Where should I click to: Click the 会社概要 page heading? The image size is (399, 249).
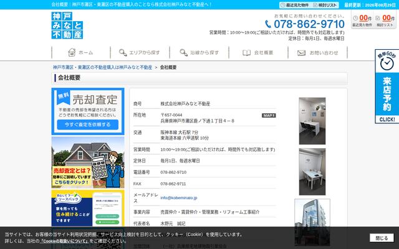point(69,78)
